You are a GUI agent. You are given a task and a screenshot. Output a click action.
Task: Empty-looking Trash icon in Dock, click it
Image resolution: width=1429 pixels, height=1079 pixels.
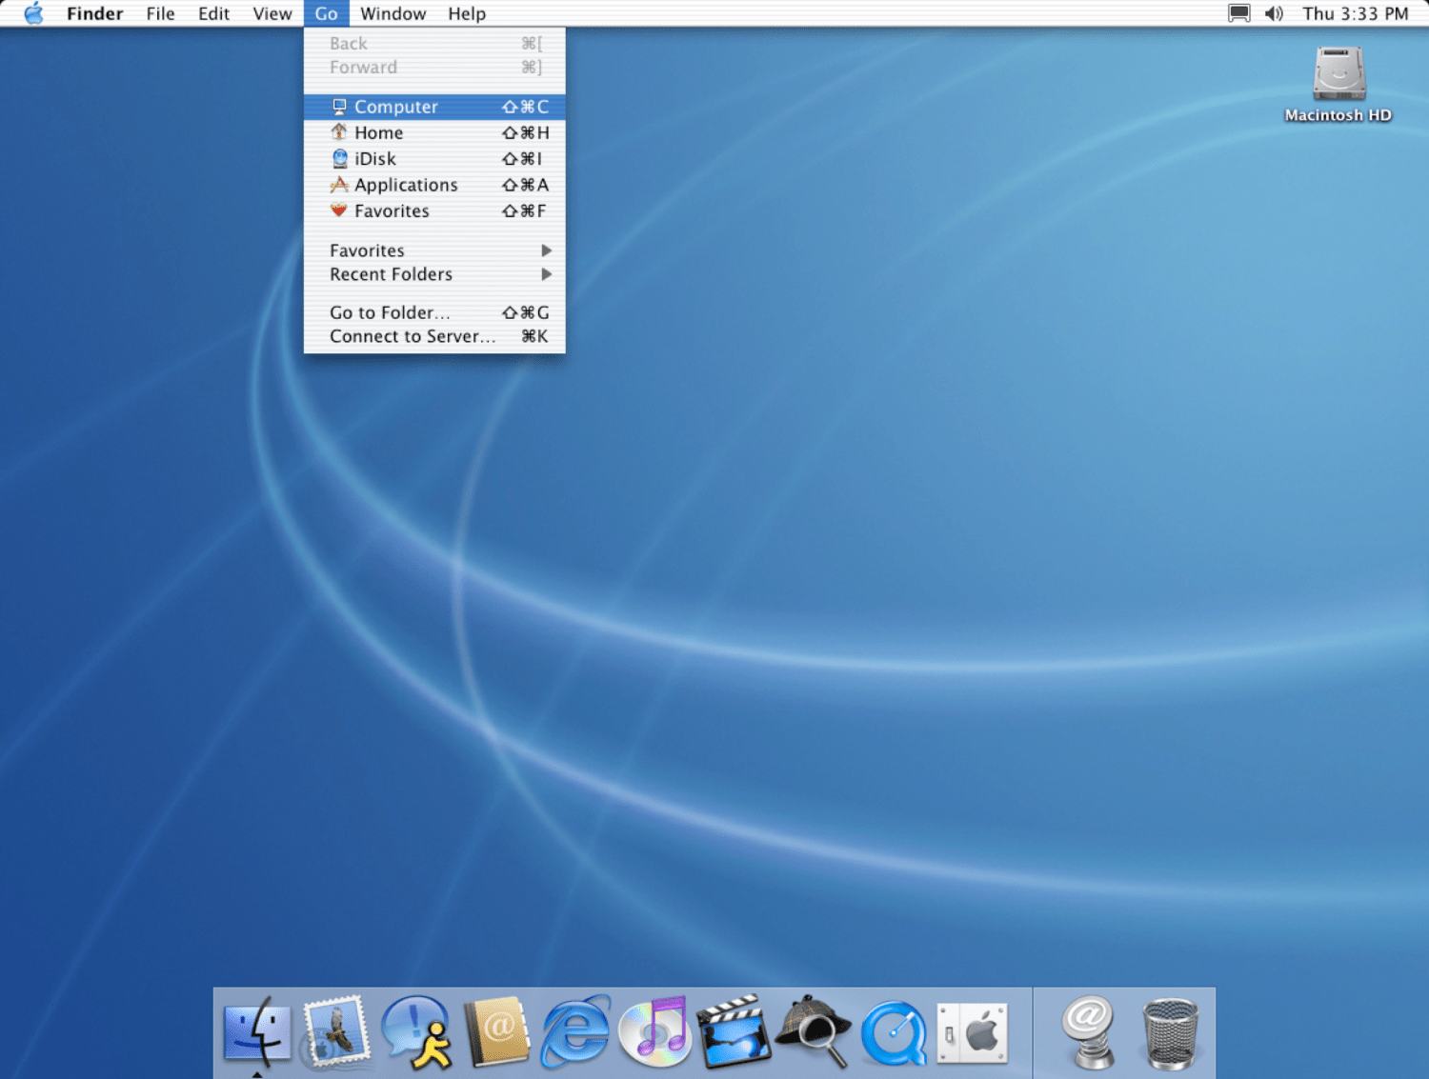click(1170, 1032)
